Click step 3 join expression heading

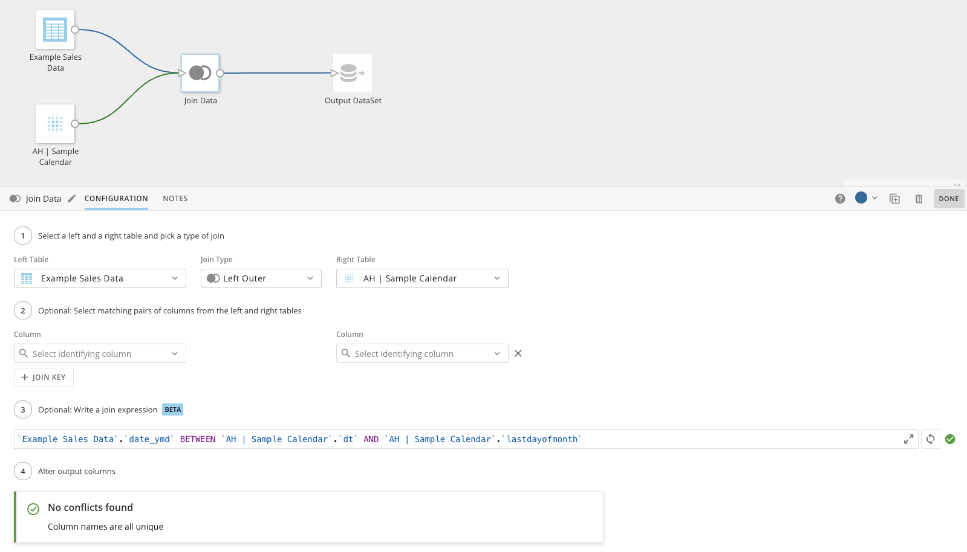tap(97, 410)
